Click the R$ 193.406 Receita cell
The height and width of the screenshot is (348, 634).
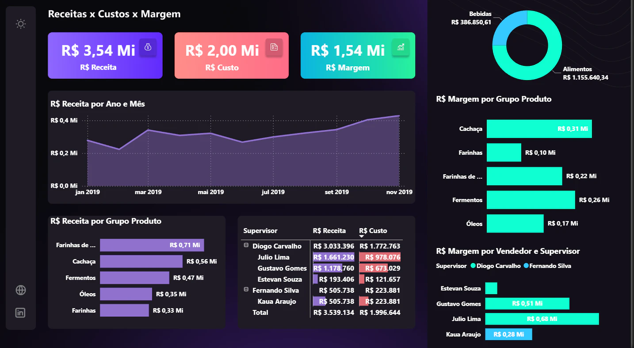click(x=334, y=279)
